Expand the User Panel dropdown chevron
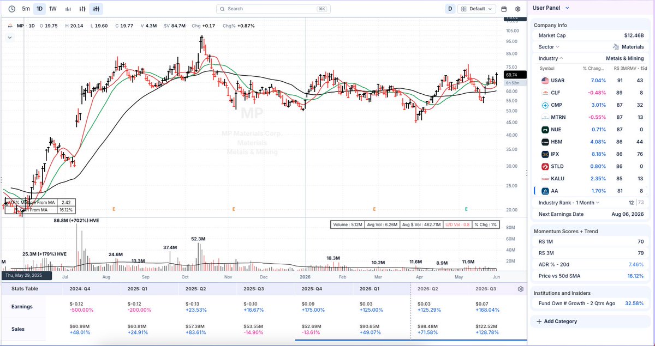This screenshot has width=655, height=346. pos(567,8)
